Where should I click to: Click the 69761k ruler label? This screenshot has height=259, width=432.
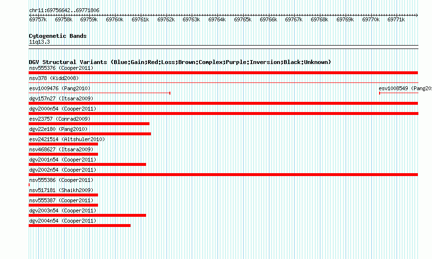coord(140,19)
